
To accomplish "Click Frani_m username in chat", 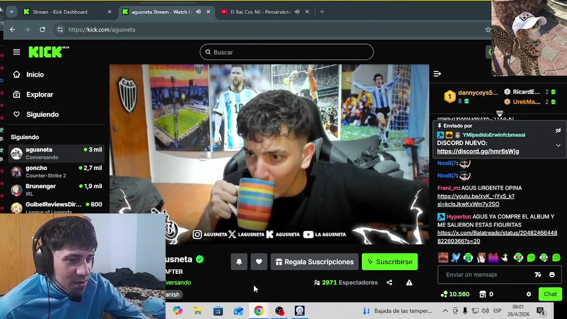I will [x=448, y=188].
